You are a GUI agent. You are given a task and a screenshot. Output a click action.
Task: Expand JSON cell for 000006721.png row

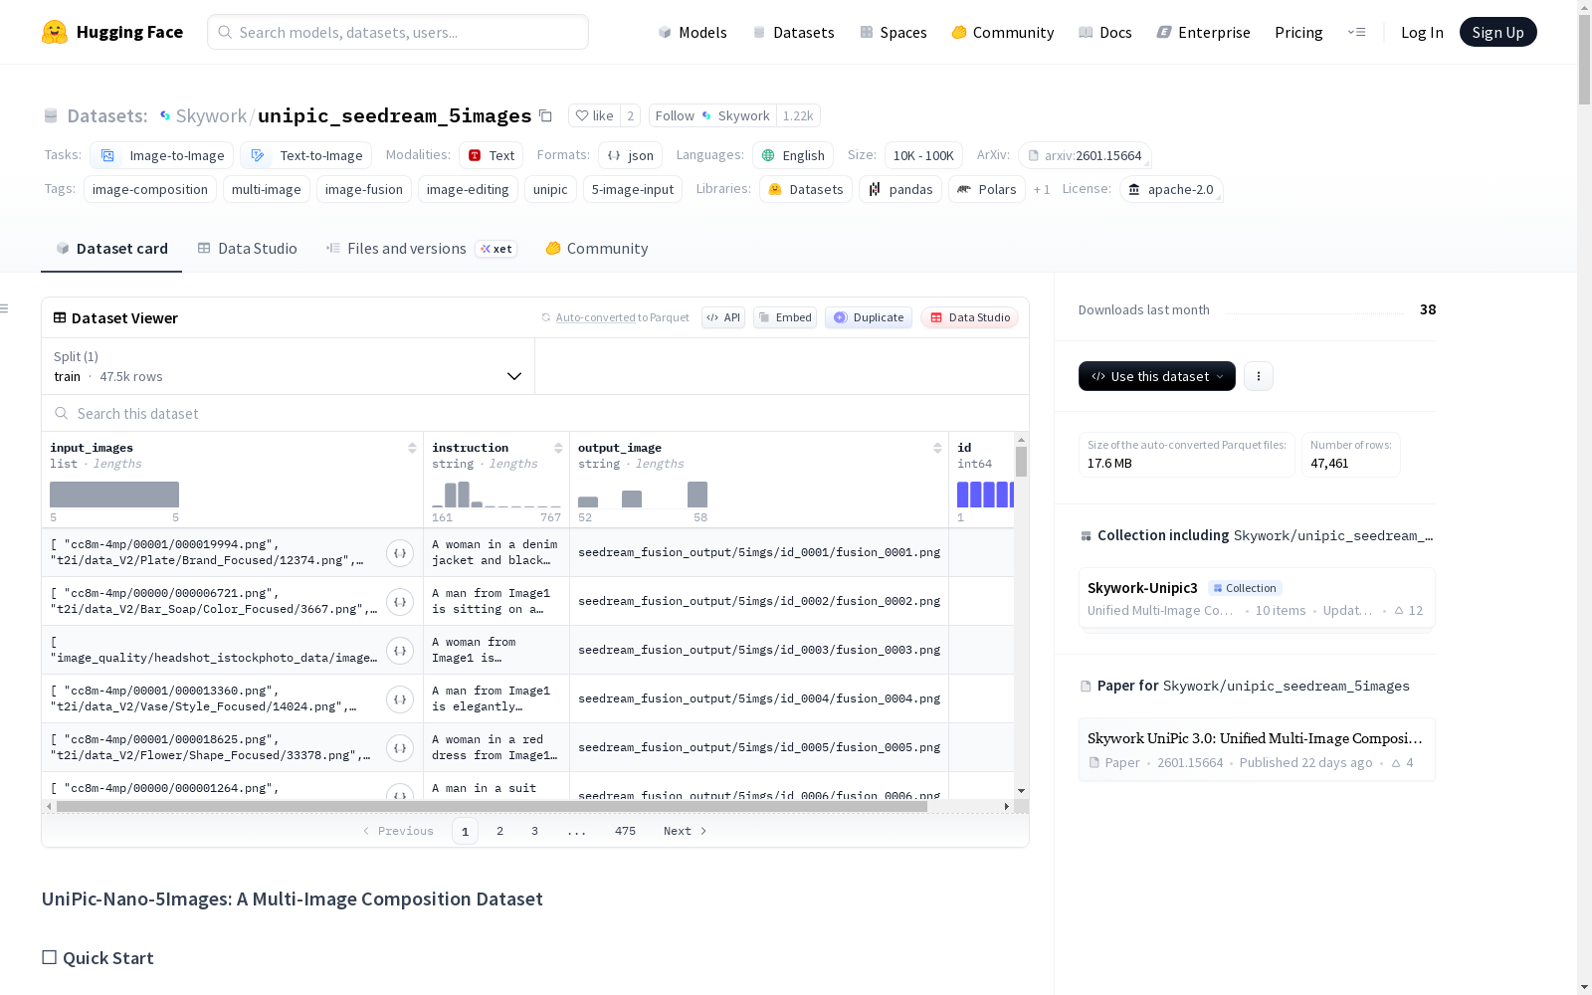click(400, 602)
